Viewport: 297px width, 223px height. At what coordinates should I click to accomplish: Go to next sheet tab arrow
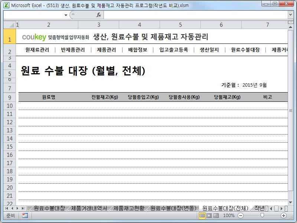click(17, 209)
